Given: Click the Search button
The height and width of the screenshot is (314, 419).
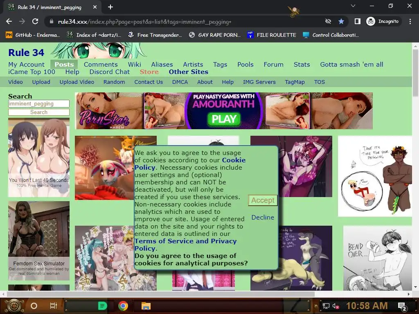Looking at the screenshot, I should coord(39,112).
